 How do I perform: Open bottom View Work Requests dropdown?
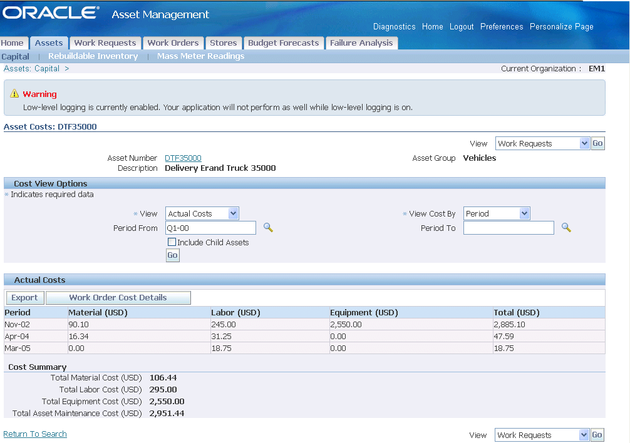click(x=542, y=435)
